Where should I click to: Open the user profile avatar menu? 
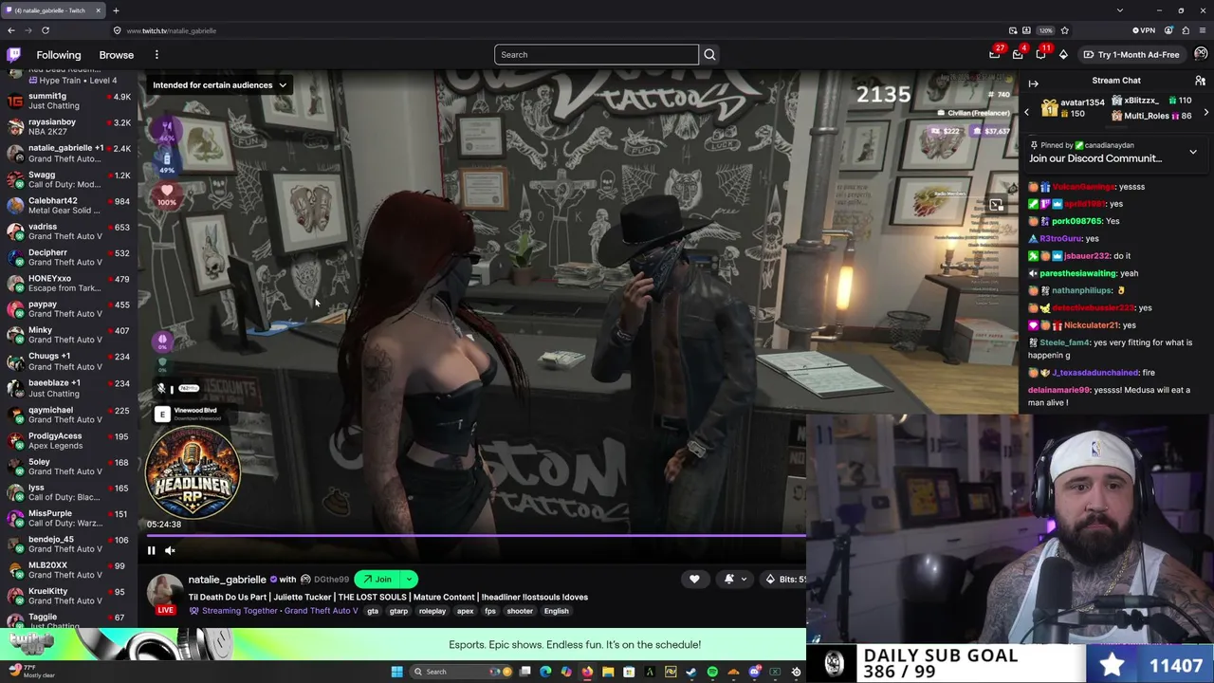pyautogui.click(x=1201, y=54)
